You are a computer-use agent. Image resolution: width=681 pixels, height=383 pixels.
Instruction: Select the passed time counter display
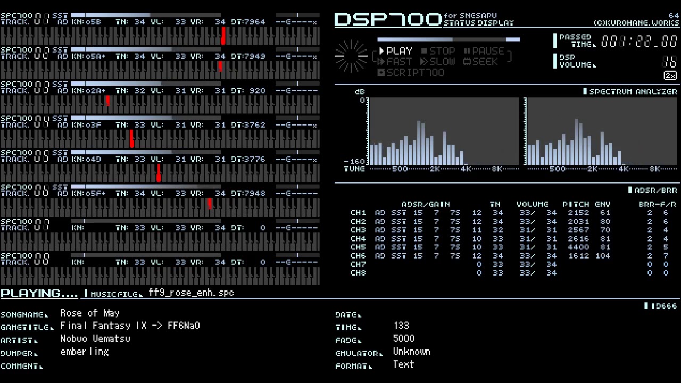(x=639, y=41)
